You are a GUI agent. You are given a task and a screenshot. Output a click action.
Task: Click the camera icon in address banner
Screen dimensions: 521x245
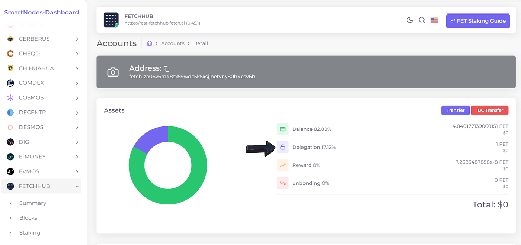(x=113, y=72)
